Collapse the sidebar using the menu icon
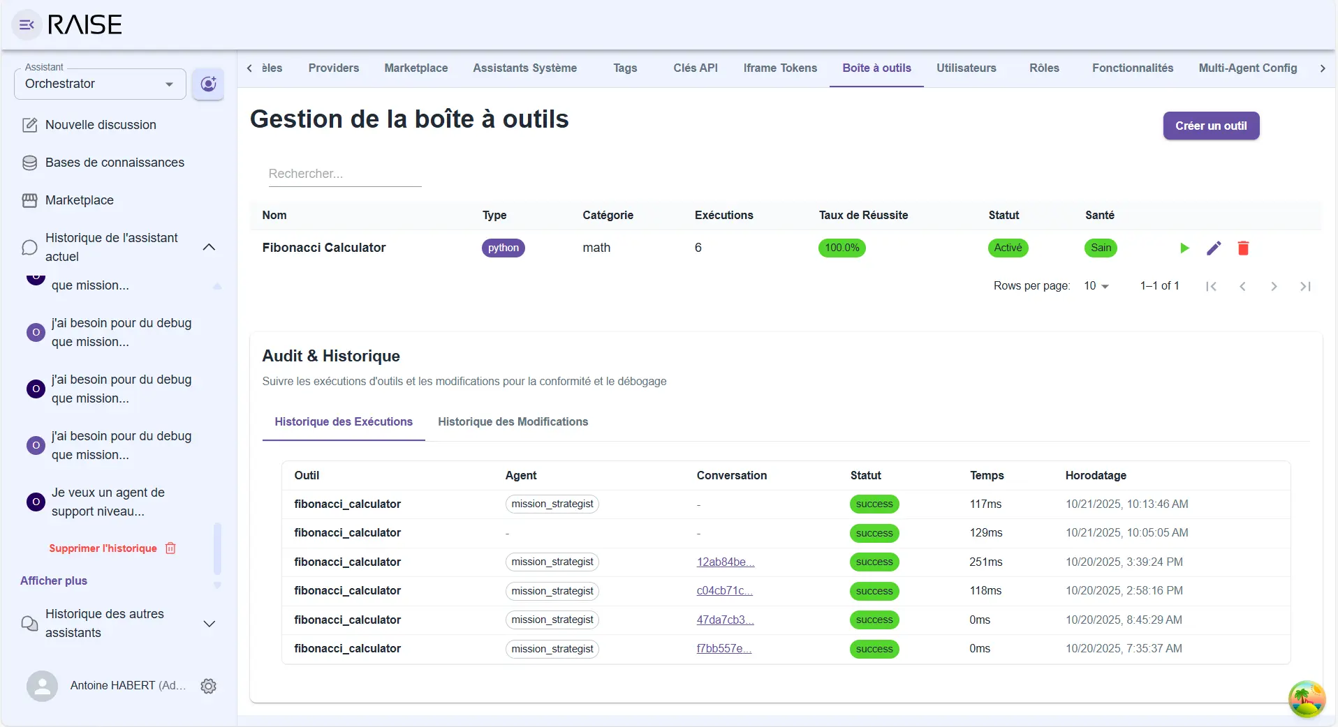The width and height of the screenshot is (1338, 727). pos(27,25)
